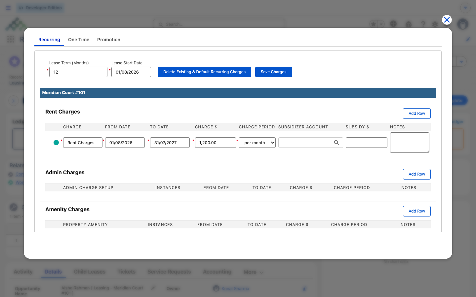The width and height of the screenshot is (476, 297).
Task: Select the Recurring tab
Action: click(x=49, y=40)
